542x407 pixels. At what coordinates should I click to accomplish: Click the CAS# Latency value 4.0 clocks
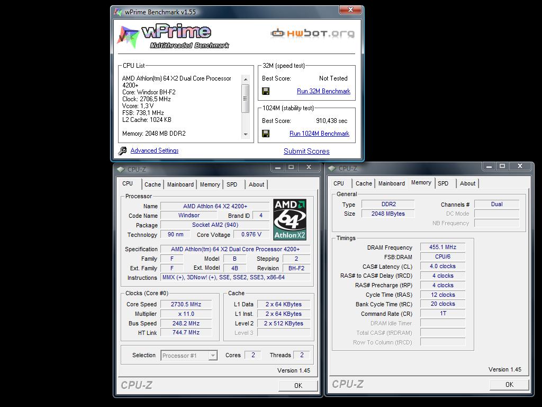(442, 266)
